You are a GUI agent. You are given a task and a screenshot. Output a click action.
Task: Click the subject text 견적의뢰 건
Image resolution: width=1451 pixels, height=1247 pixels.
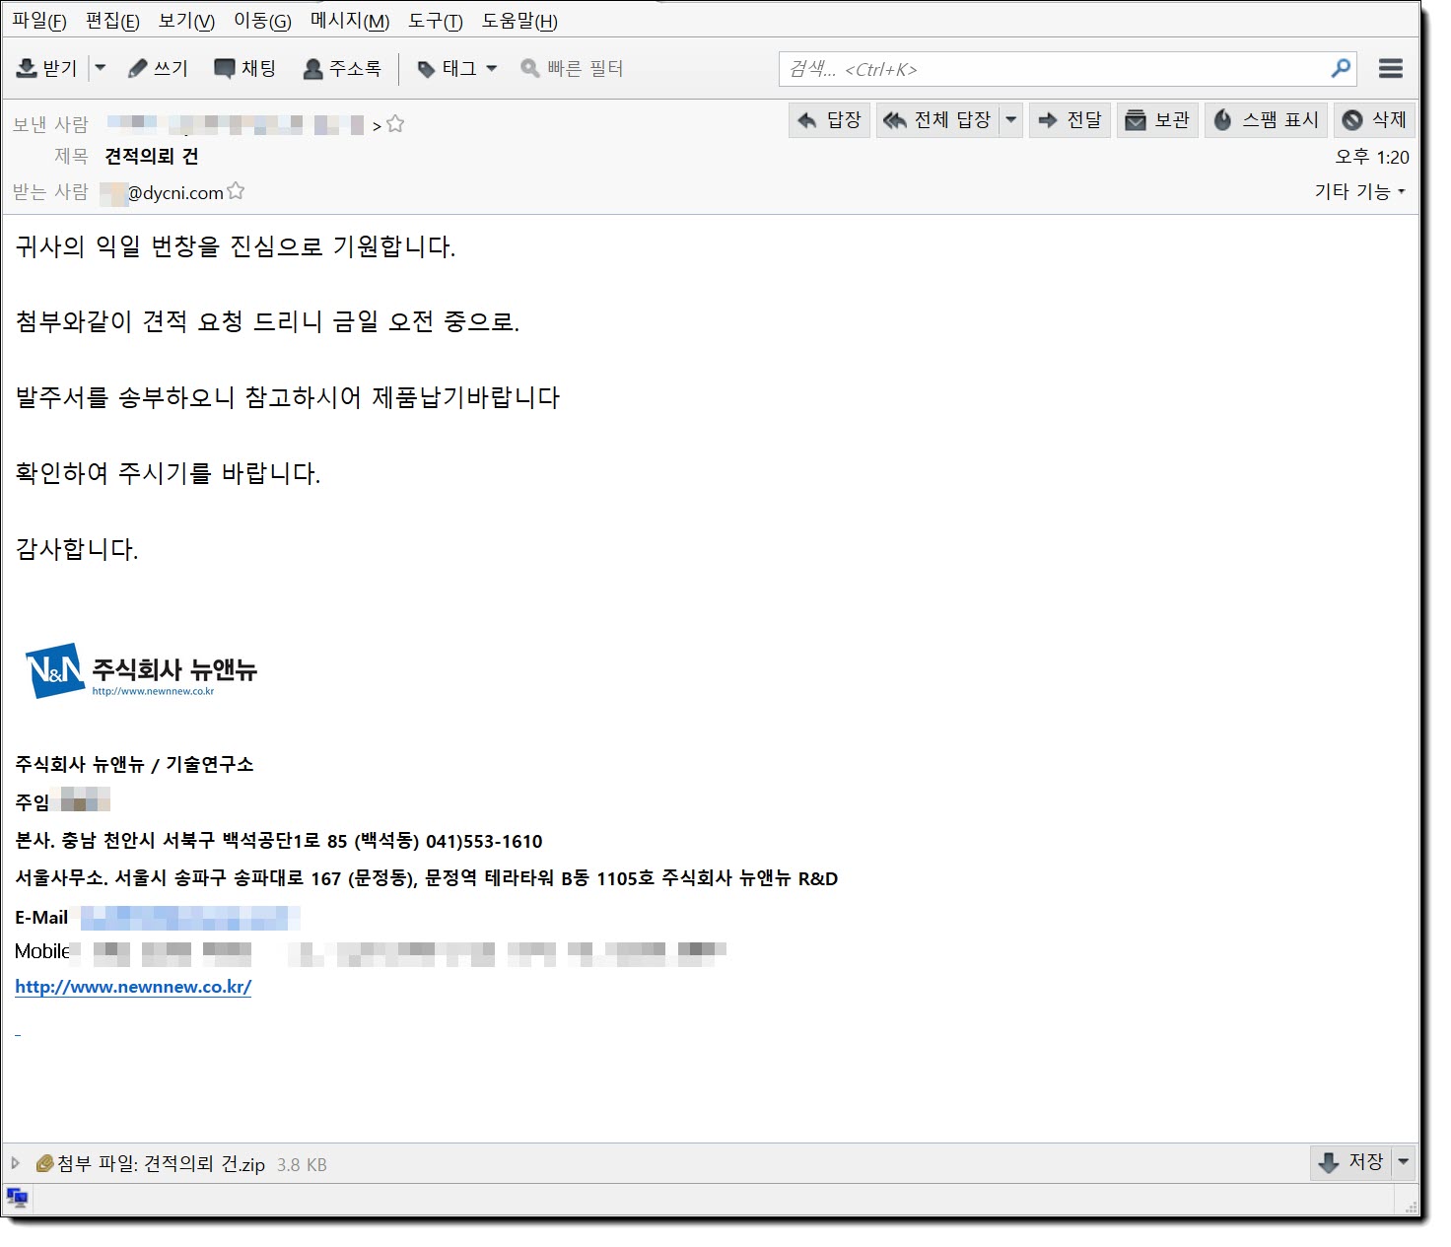(152, 157)
